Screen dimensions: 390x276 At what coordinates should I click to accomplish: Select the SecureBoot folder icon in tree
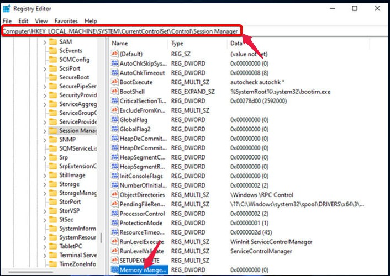[53, 77]
